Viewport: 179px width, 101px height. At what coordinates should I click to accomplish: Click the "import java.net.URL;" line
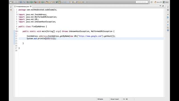29,19
